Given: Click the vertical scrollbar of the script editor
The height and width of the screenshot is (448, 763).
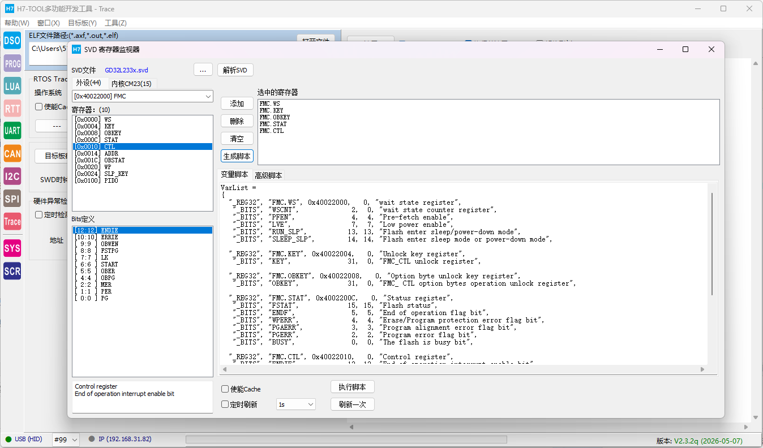Looking at the screenshot, I should tap(712, 243).
